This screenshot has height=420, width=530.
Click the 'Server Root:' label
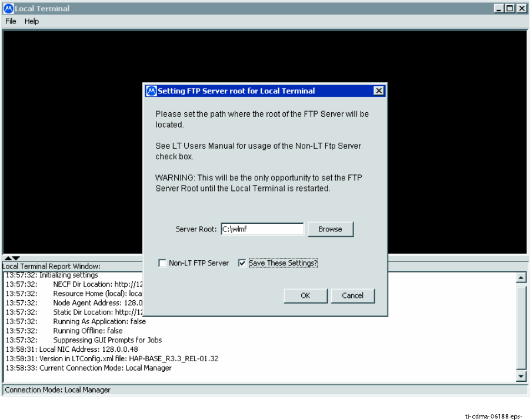tap(196, 229)
